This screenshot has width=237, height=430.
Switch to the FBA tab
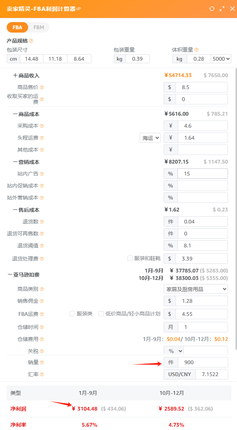click(x=17, y=27)
